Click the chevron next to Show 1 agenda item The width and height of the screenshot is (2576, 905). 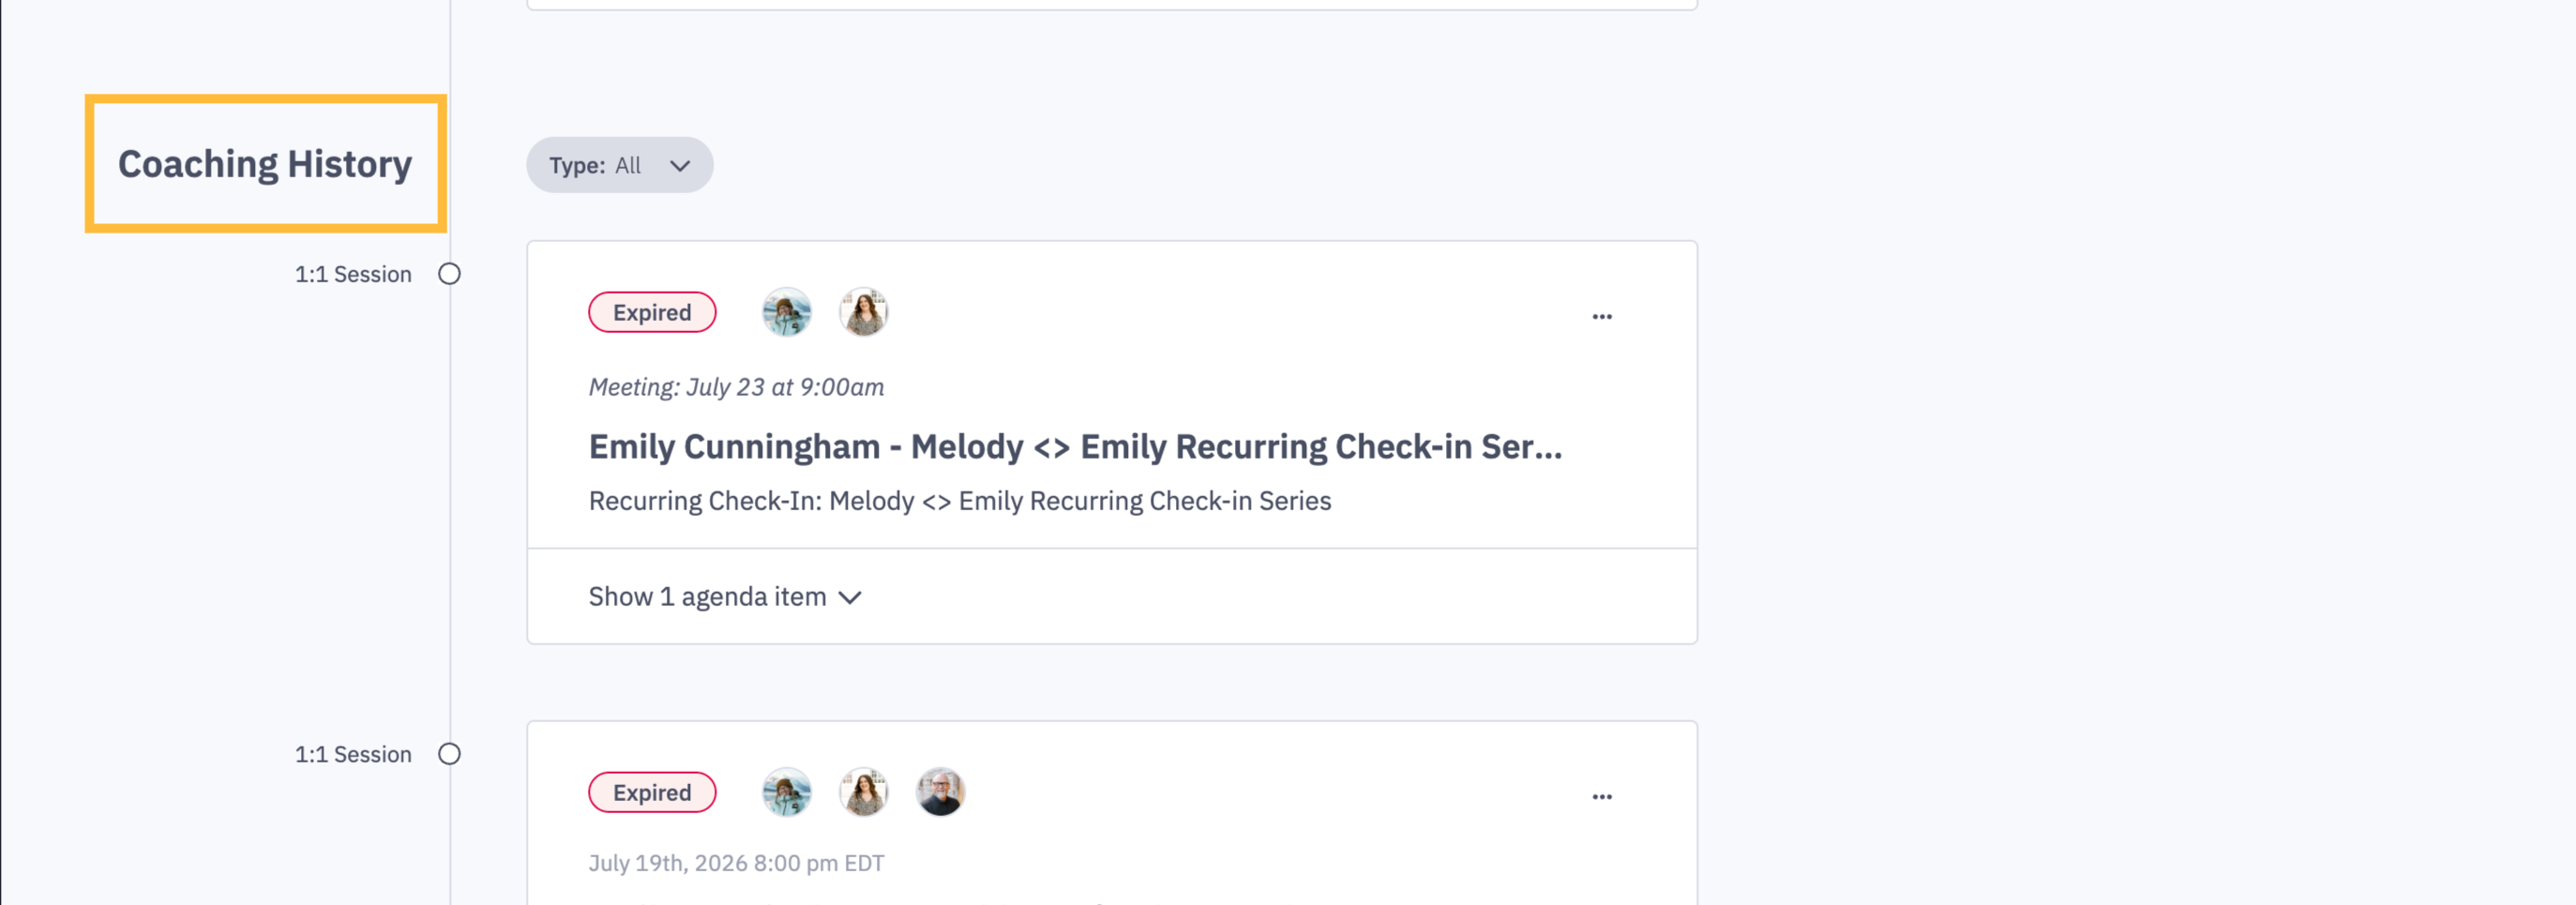[850, 598]
